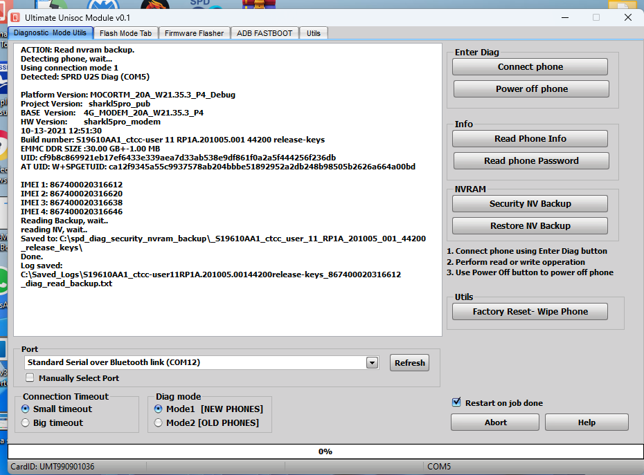Viewport: 644px width, 475px height.
Task: Open the rightmost Utils tab
Action: point(314,33)
